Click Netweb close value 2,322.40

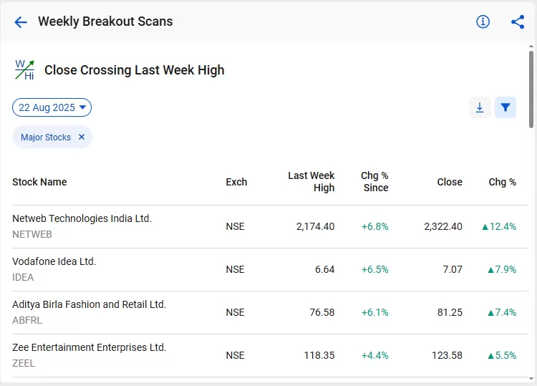click(x=443, y=226)
